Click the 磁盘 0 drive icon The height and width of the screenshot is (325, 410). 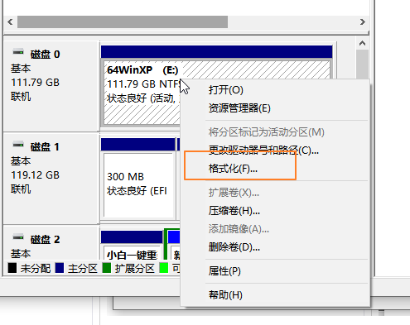tap(18, 51)
